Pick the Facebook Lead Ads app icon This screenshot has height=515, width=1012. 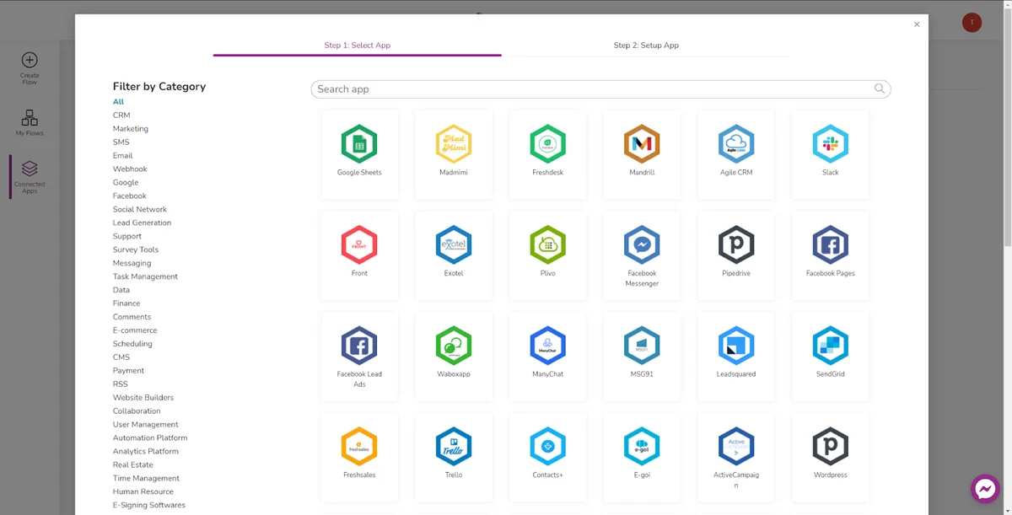pyautogui.click(x=359, y=346)
